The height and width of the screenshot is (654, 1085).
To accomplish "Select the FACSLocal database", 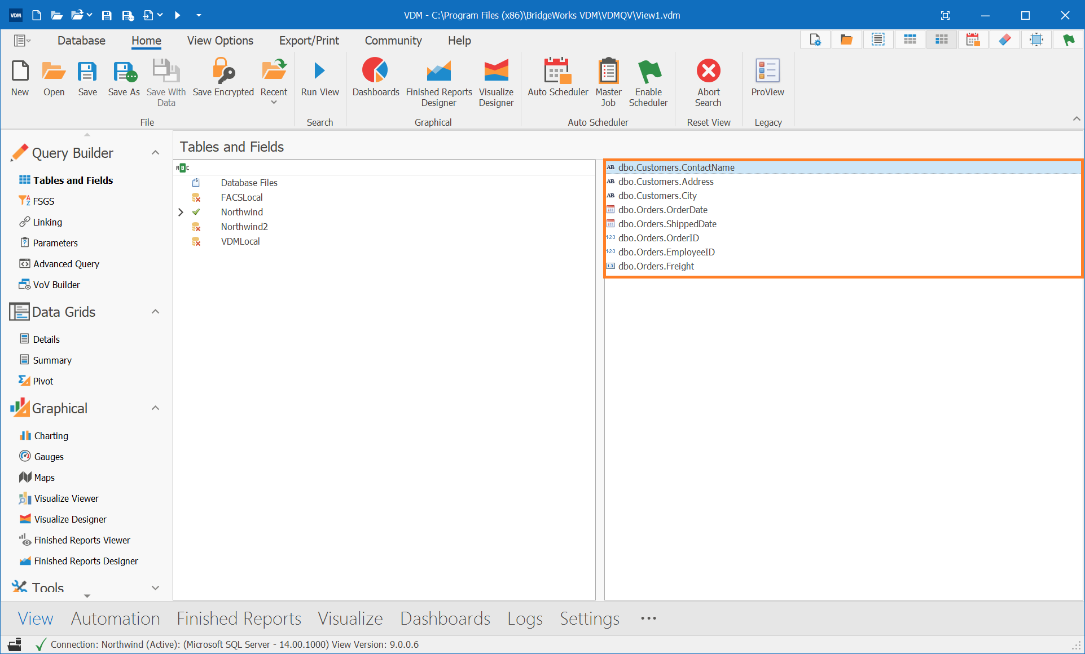I will (x=241, y=197).
